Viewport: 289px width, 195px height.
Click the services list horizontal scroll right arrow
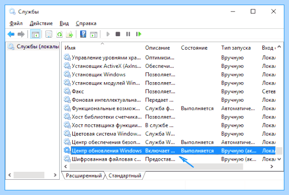click(271, 166)
